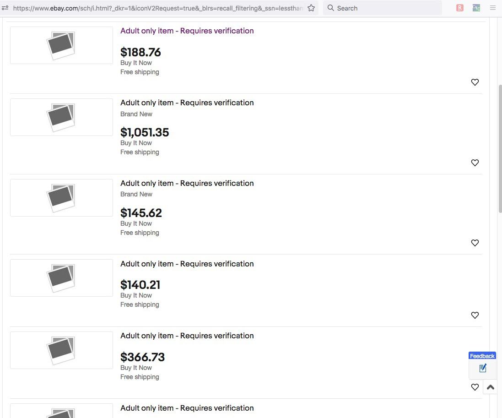
Task: Open thumbnail of the $145.62 listing
Action: [x=61, y=198]
